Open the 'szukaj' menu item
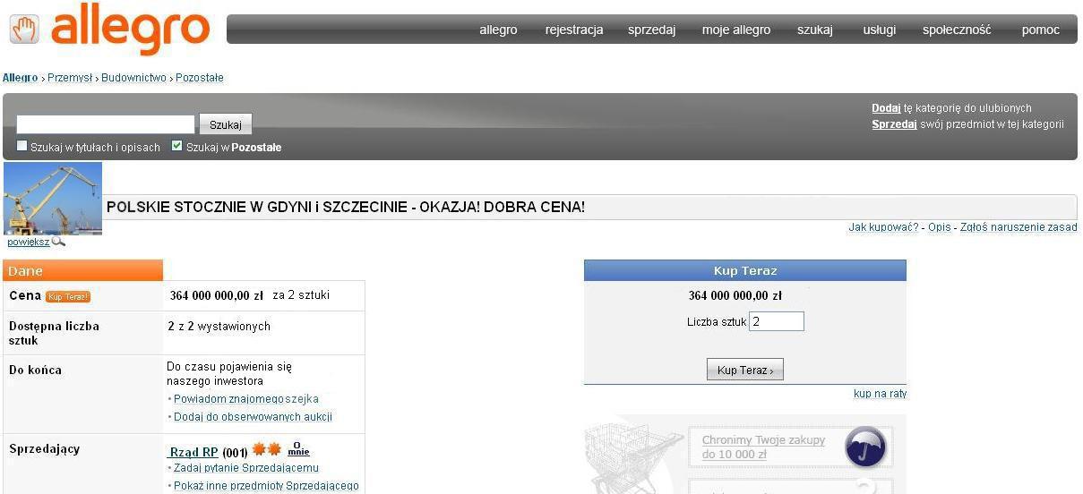The image size is (1083, 494). pyautogui.click(x=815, y=30)
